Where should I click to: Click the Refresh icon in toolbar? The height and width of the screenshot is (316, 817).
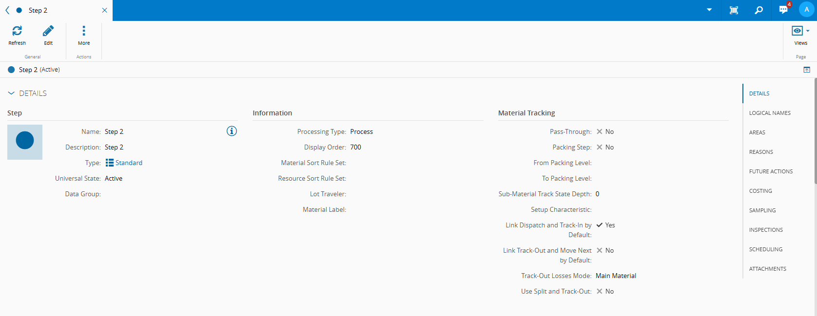17,31
